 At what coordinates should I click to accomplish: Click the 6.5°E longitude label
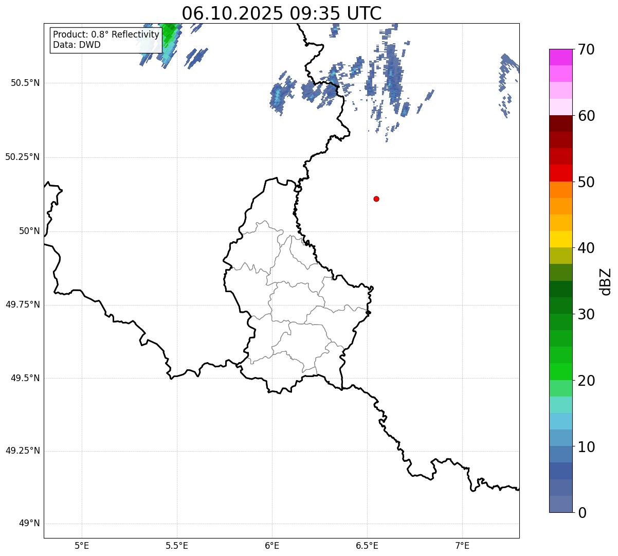367,545
